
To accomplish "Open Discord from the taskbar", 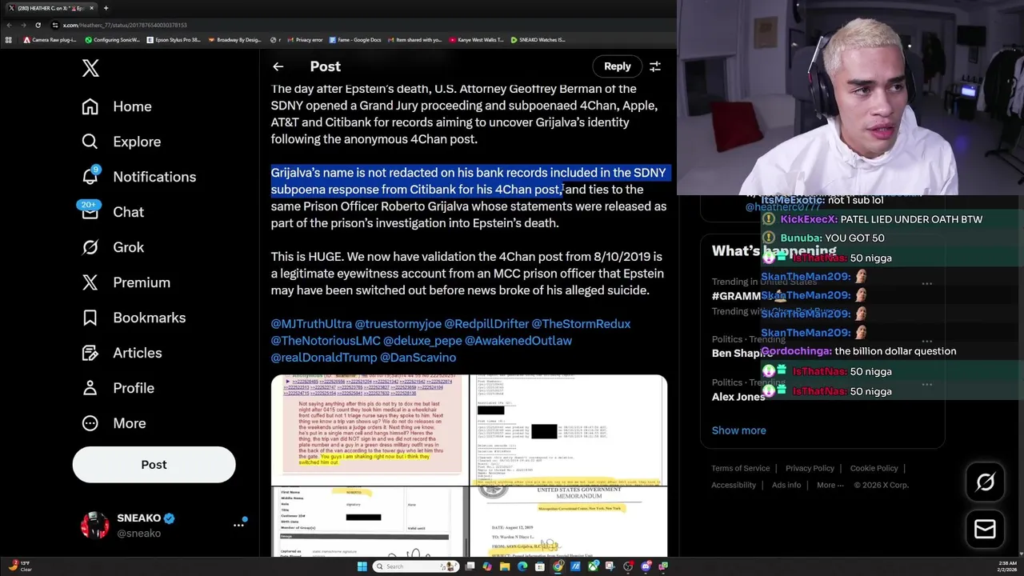I will 646,566.
